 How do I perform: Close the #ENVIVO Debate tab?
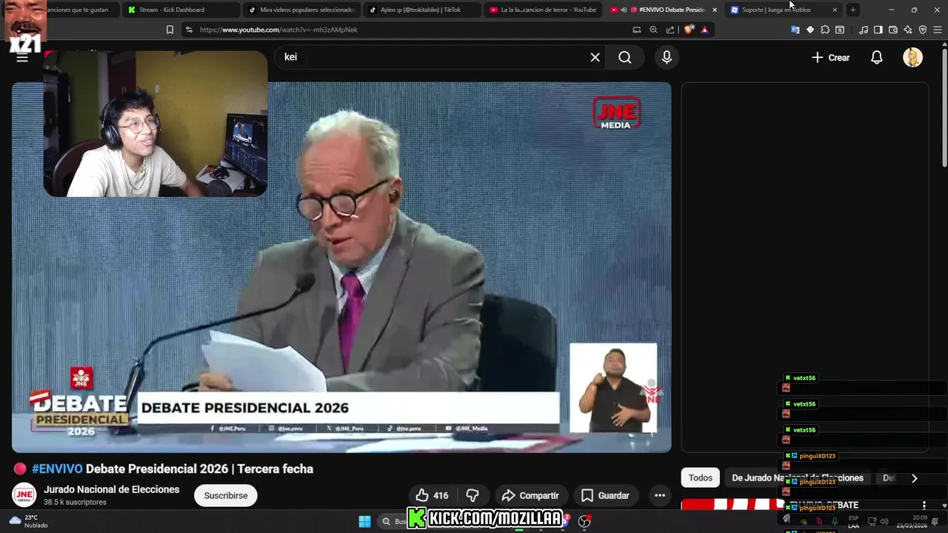(715, 10)
